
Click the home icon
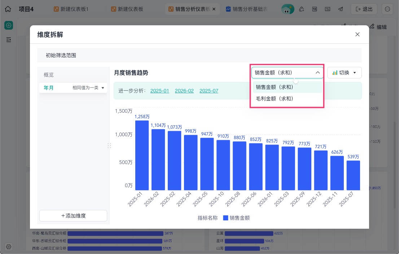click(x=8, y=9)
